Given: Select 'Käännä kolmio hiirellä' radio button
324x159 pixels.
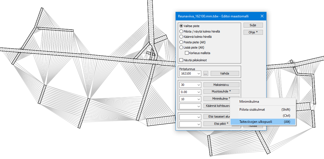Looking at the screenshot, I should pyautogui.click(x=181, y=37).
